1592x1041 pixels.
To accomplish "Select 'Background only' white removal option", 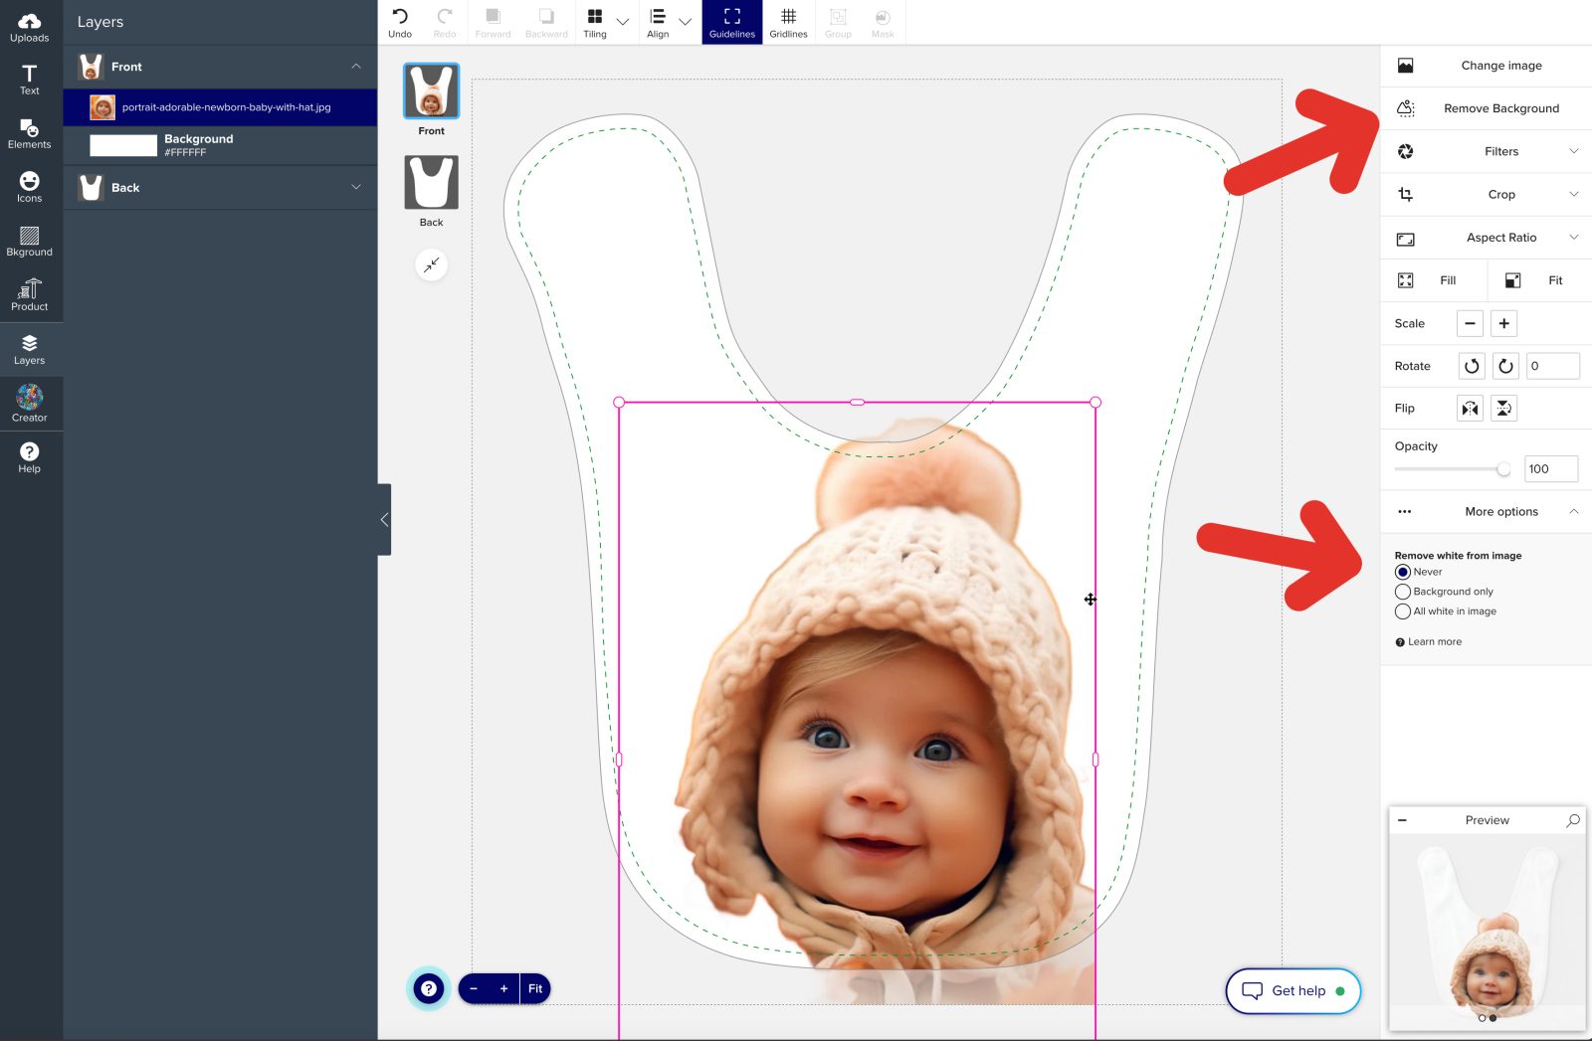I will point(1403,592).
